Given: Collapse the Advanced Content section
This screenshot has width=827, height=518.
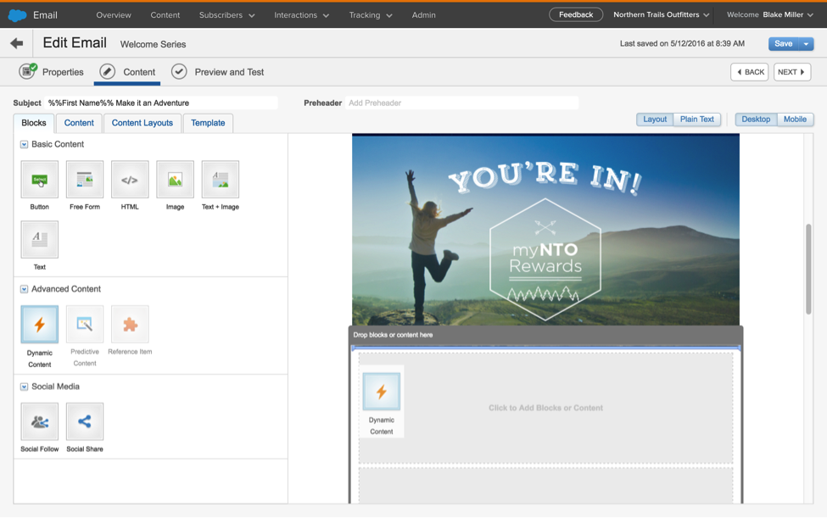Looking at the screenshot, I should [x=25, y=289].
